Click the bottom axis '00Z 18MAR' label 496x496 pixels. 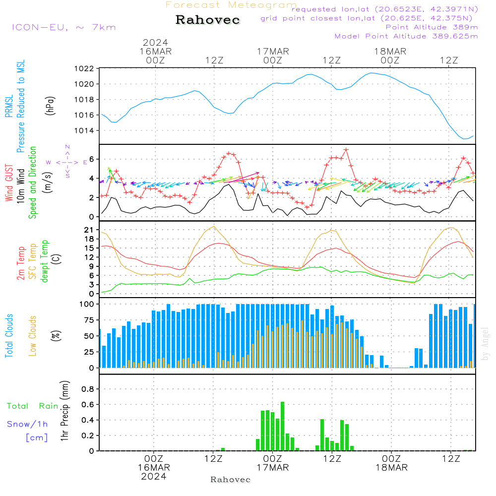click(391, 463)
